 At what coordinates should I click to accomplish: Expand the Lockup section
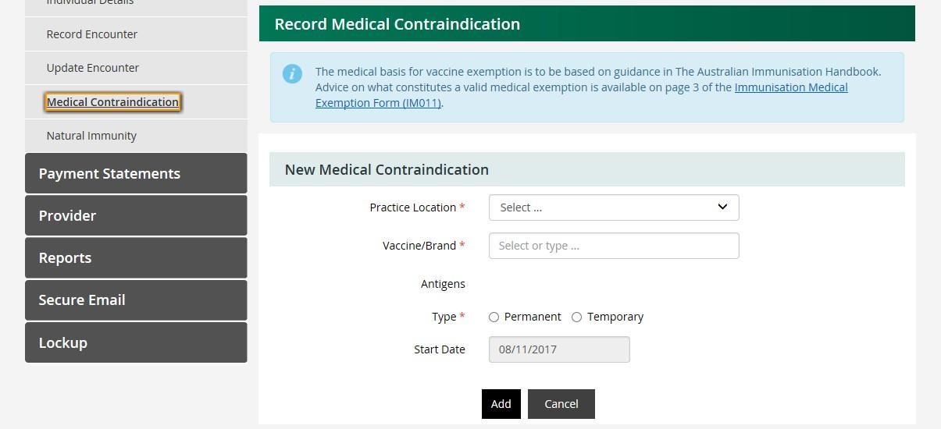pyautogui.click(x=136, y=342)
